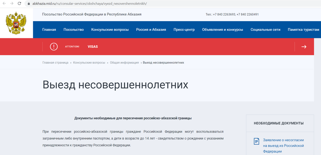Go to Главная страница breadcrumb
This screenshot has width=321, height=155.
pos(55,63)
